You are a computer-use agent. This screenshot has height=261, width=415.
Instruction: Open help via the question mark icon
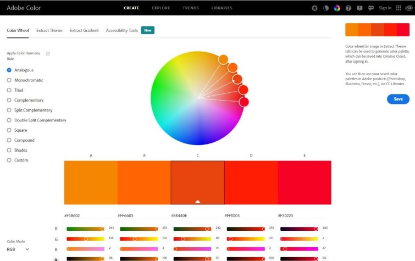(348, 8)
